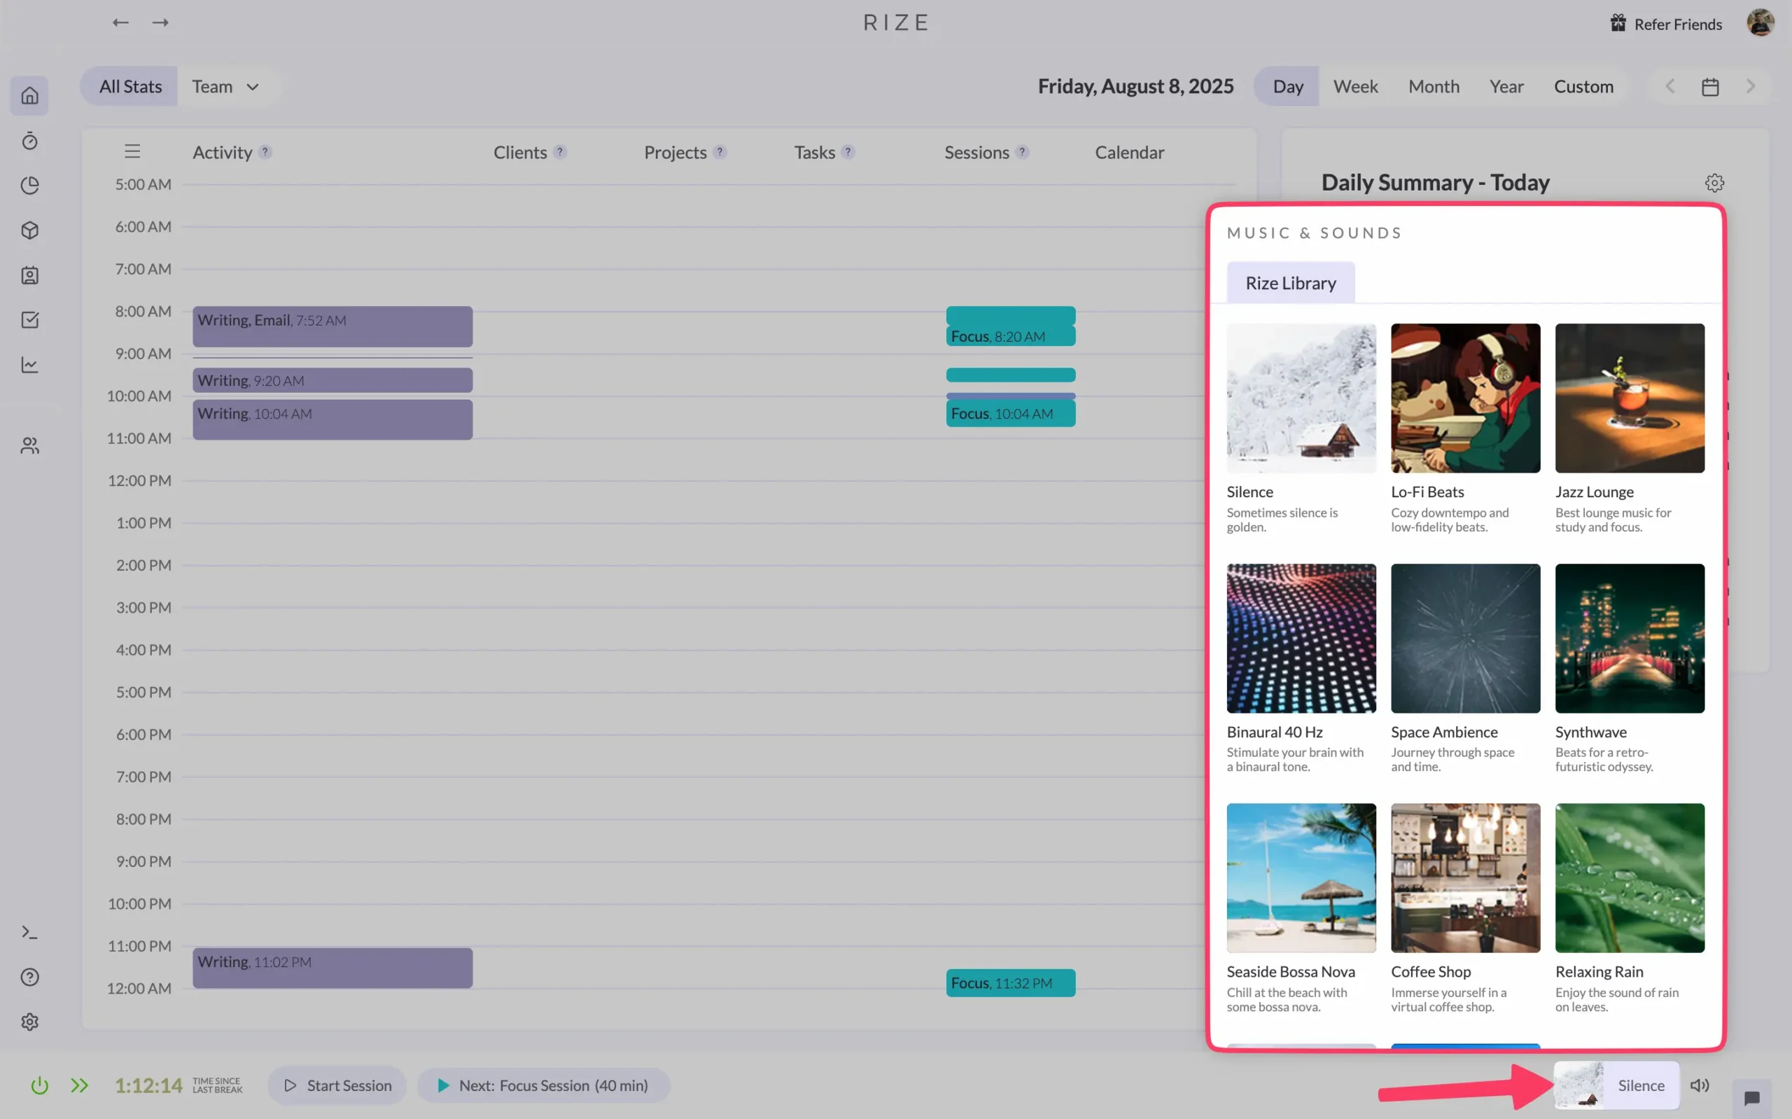Click the hamburger menu above the timeline
The width and height of the screenshot is (1792, 1119).
click(x=132, y=152)
